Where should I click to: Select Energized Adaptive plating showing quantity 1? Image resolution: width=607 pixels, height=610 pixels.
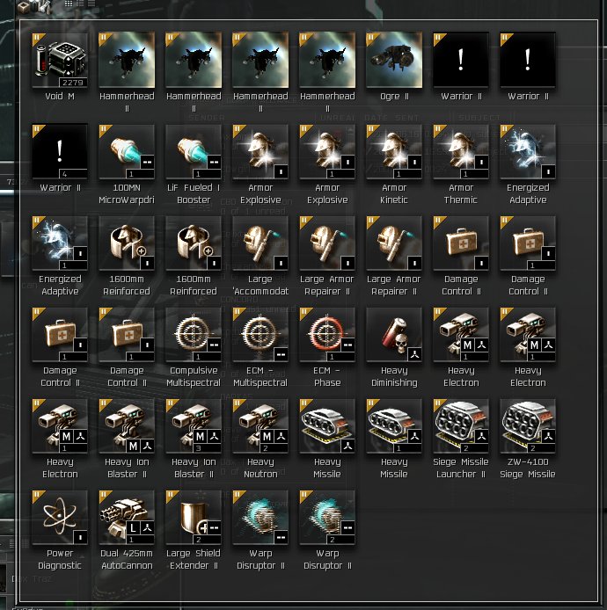[60, 243]
